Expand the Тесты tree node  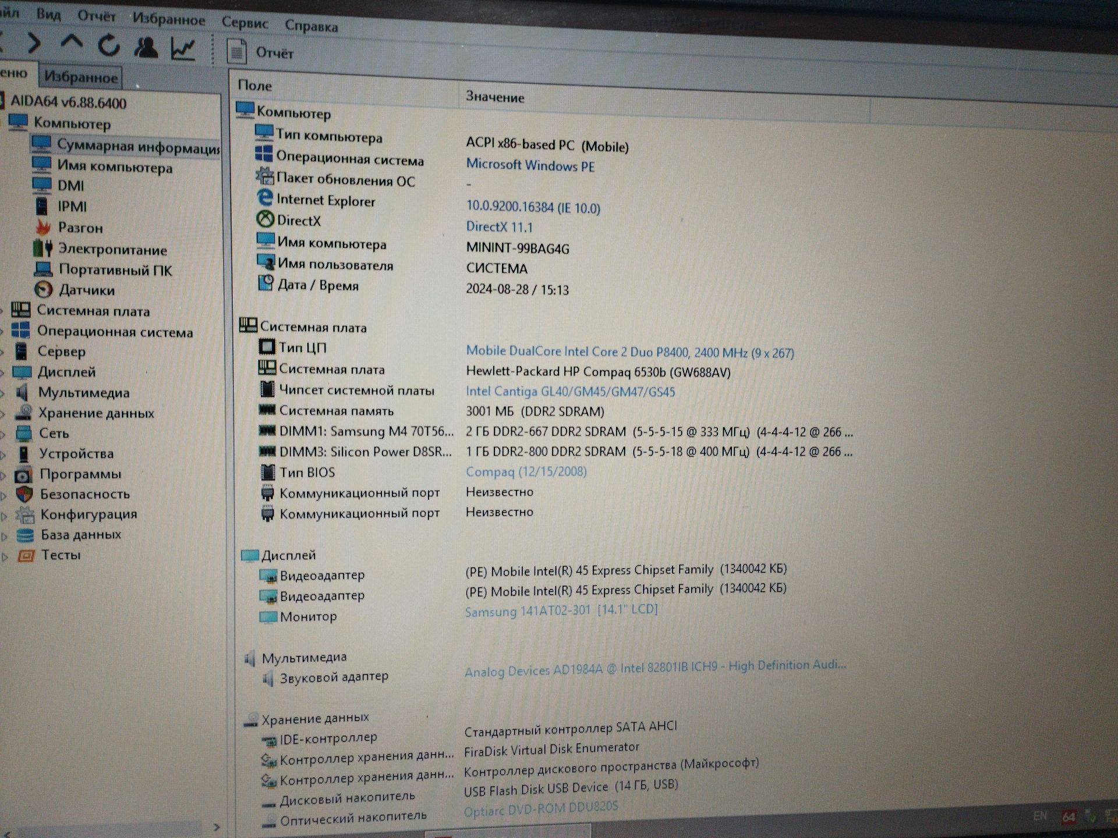coord(5,556)
